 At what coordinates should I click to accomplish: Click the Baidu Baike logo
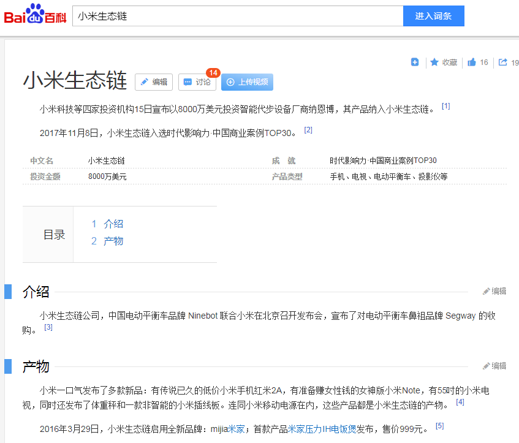[35, 14]
